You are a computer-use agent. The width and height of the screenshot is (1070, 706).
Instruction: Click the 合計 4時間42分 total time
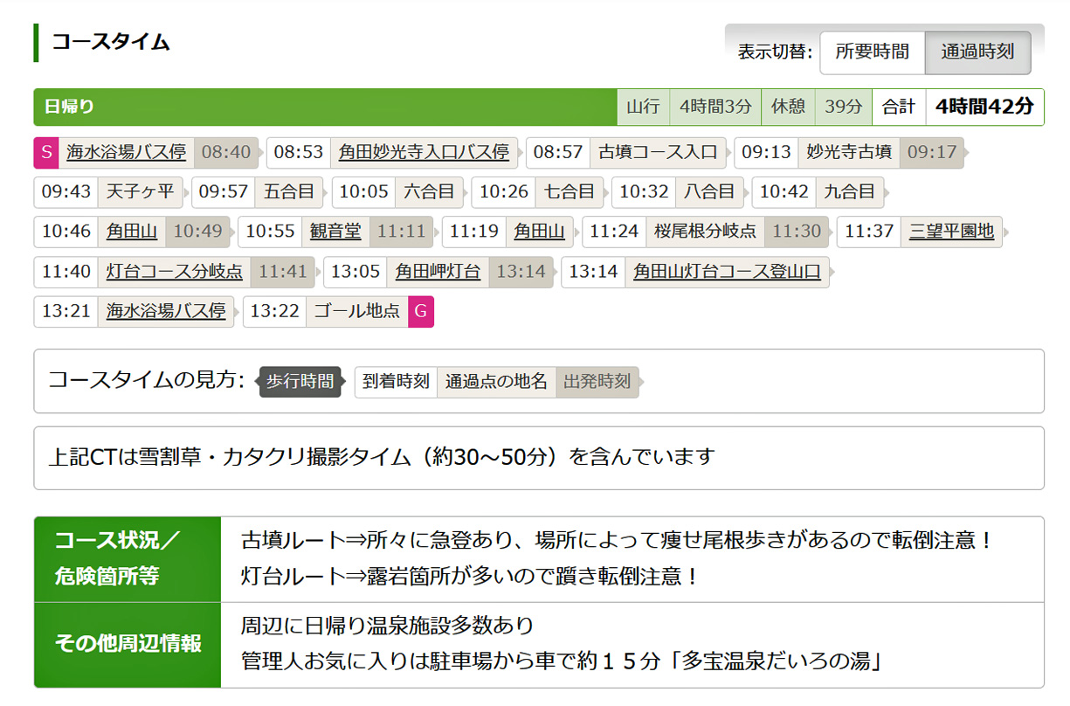click(984, 107)
